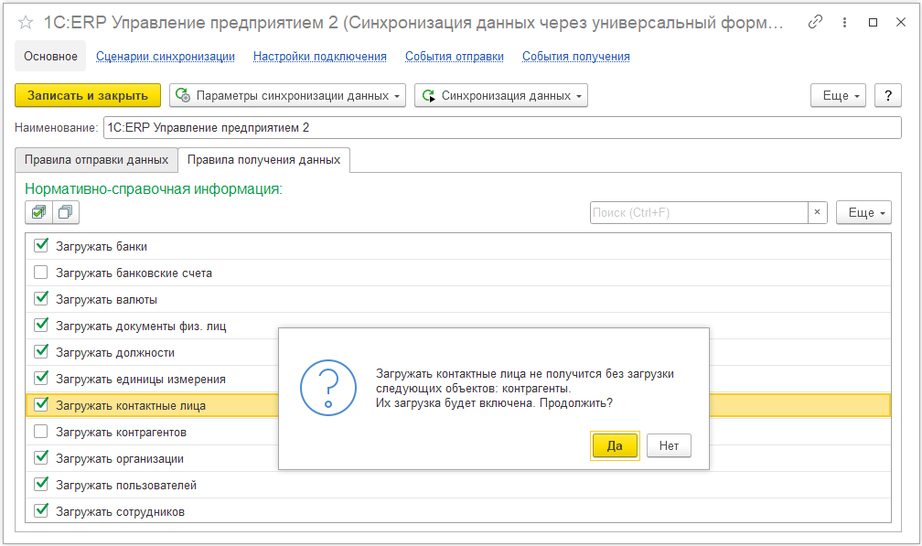The image size is (922, 546).
Task: Select the 'Загружать сотрудников' row text
Action: click(x=120, y=512)
